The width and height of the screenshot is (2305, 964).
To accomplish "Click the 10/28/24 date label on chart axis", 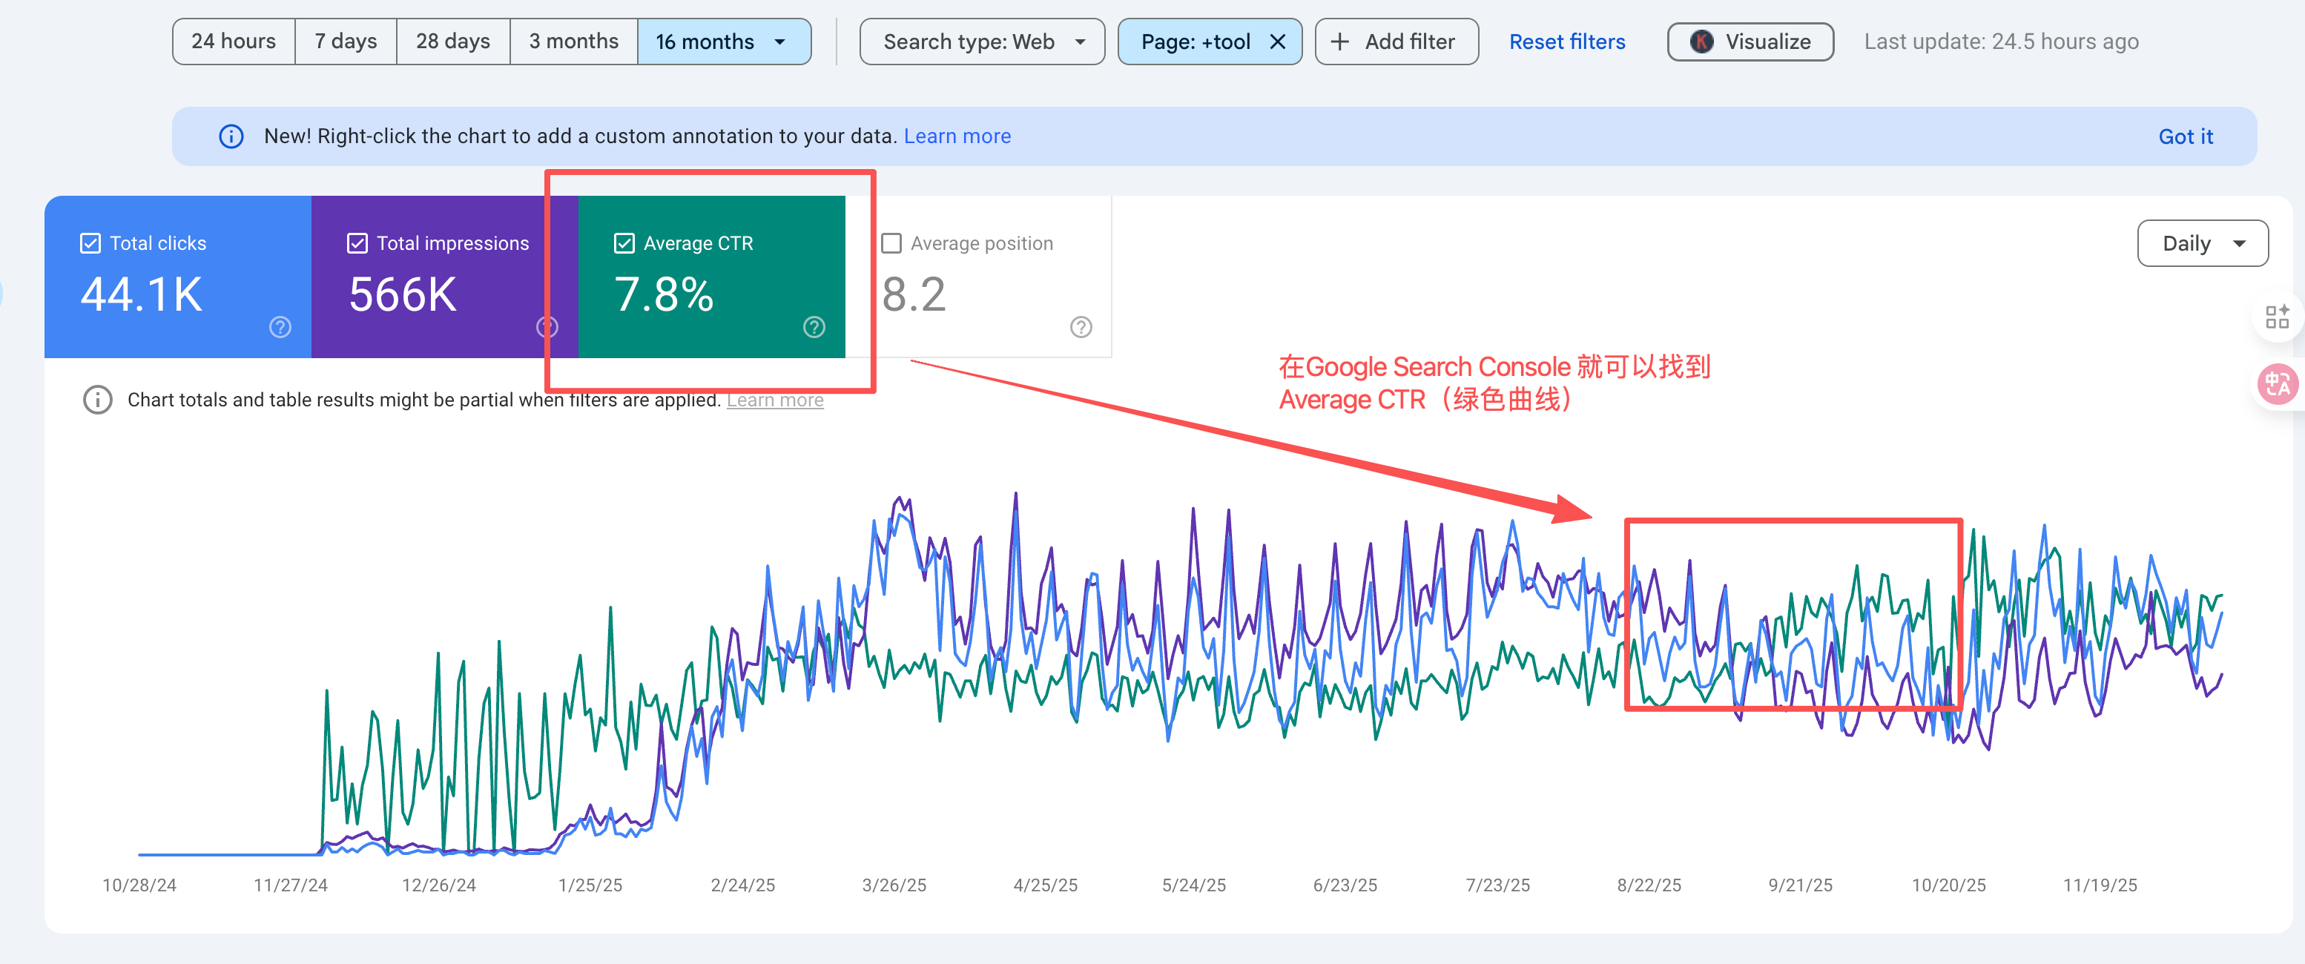I will coord(139,885).
